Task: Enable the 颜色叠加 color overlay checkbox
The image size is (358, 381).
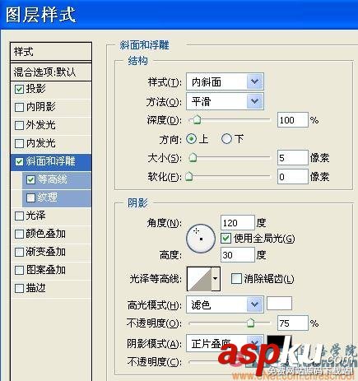Action: point(19,234)
